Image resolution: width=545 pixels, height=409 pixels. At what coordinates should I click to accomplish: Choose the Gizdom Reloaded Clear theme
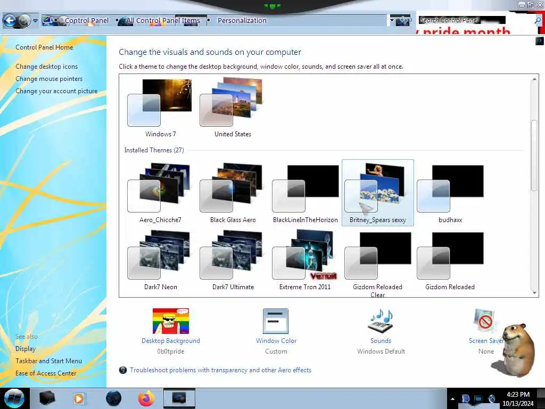(x=378, y=264)
